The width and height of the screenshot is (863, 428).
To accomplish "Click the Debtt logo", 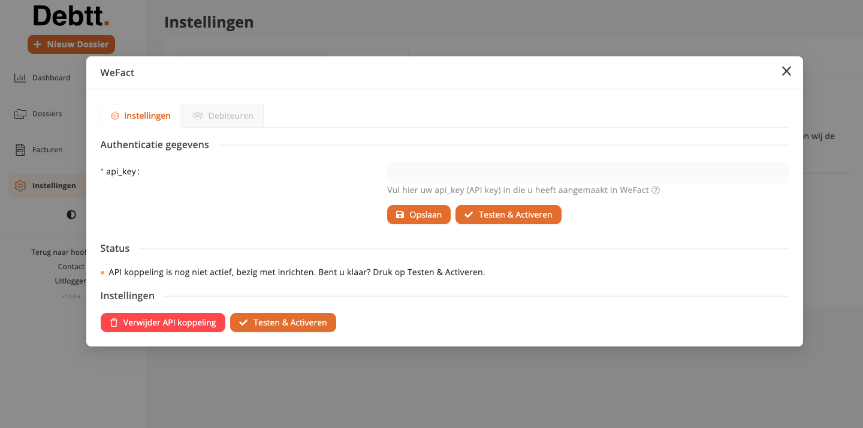I will 71,16.
